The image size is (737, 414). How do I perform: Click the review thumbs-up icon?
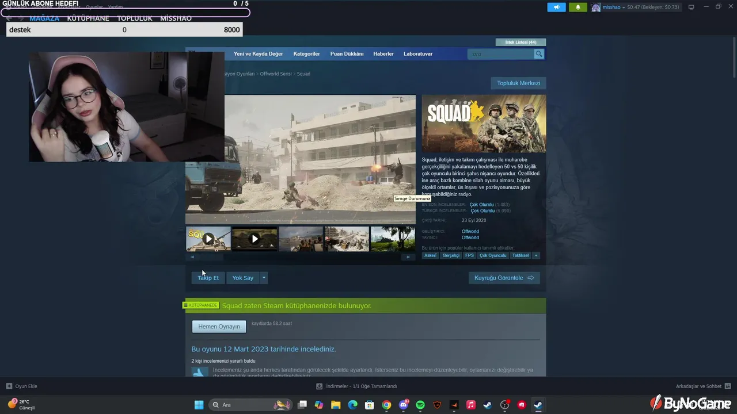[x=200, y=372]
